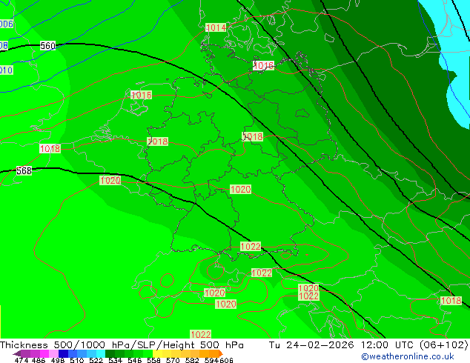Screen dimensions: 470x363
Task: Click the purple arrow start of the legend
Action: (x=16, y=353)
